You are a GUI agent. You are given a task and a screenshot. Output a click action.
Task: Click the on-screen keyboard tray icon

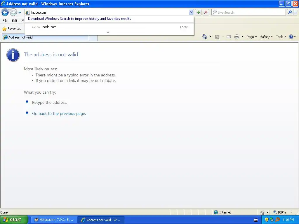click(x=256, y=220)
